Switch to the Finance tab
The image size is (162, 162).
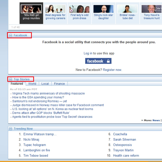[59, 84]
